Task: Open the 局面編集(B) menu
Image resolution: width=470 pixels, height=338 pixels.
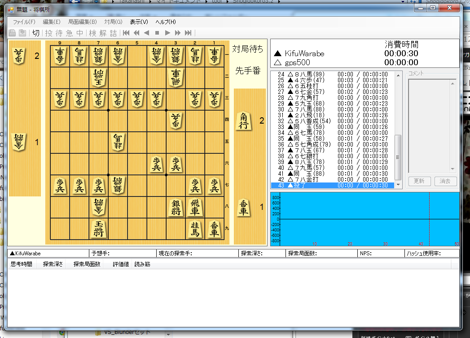Action: pyautogui.click(x=83, y=22)
